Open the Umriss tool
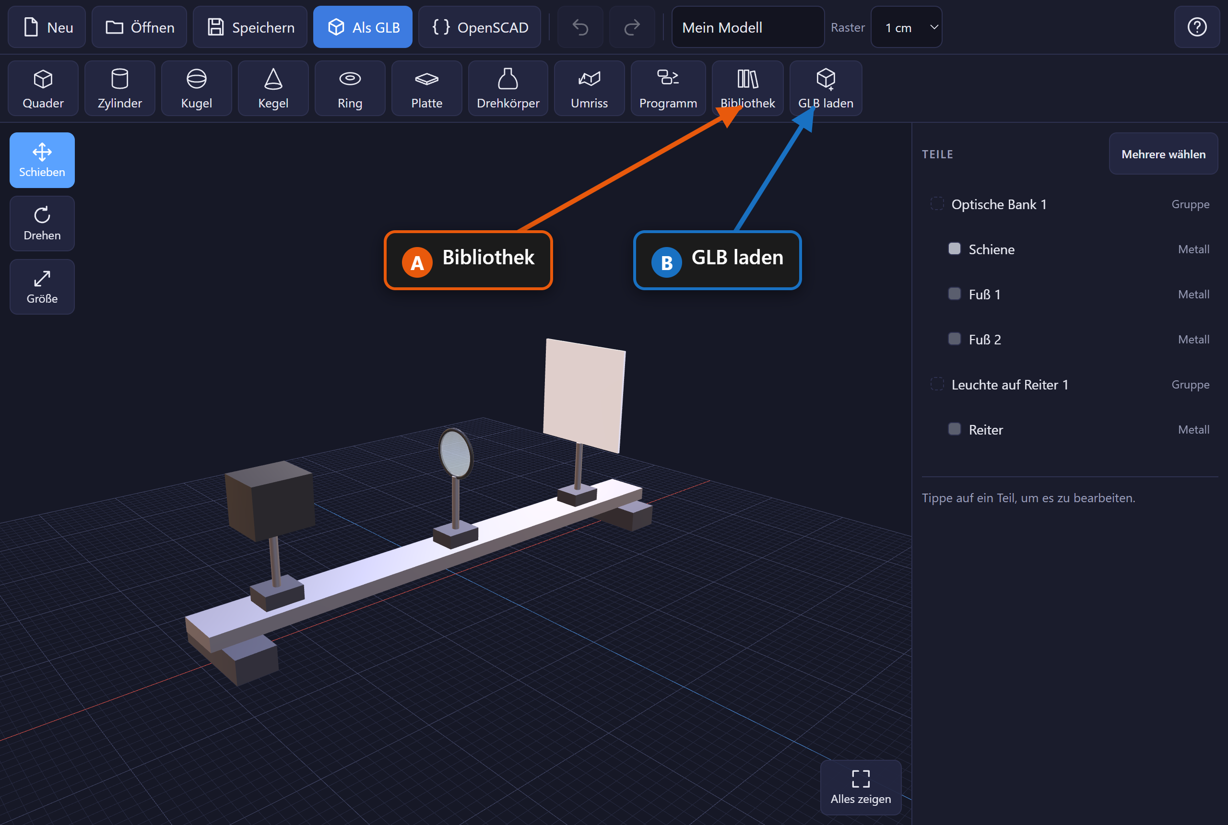The image size is (1228, 825). click(590, 88)
